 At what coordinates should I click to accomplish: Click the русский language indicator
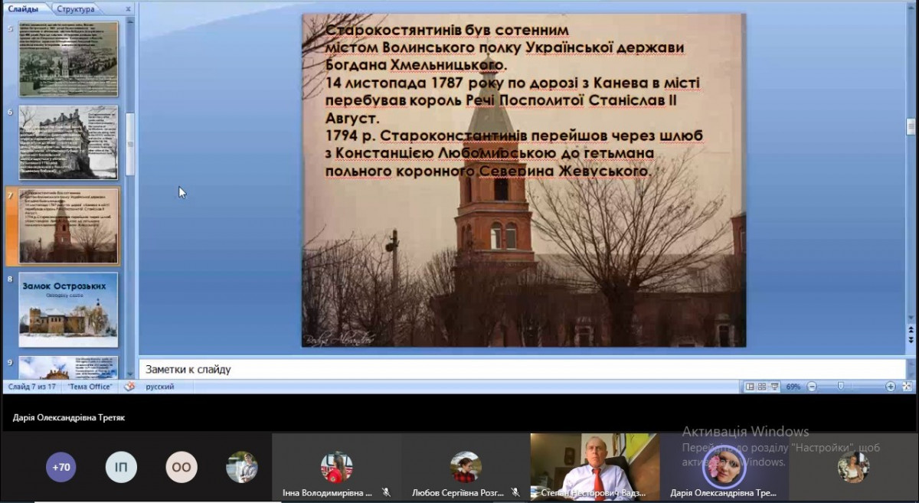point(159,387)
